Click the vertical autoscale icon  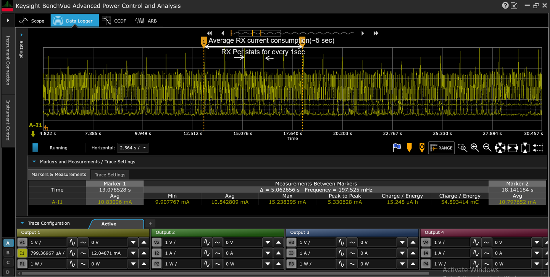[x=525, y=148]
